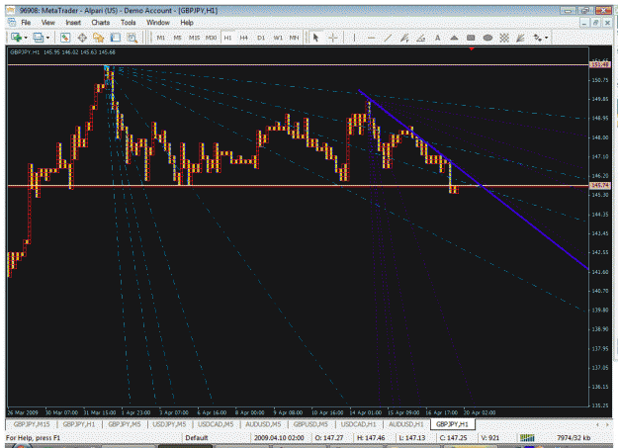
Task: Select the Trendline with ray tool
Action: (404, 38)
